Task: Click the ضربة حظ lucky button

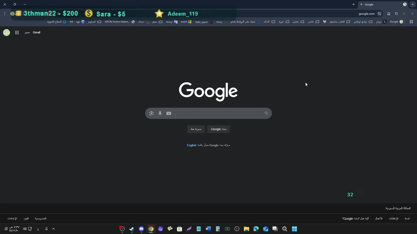Action: coord(196,129)
